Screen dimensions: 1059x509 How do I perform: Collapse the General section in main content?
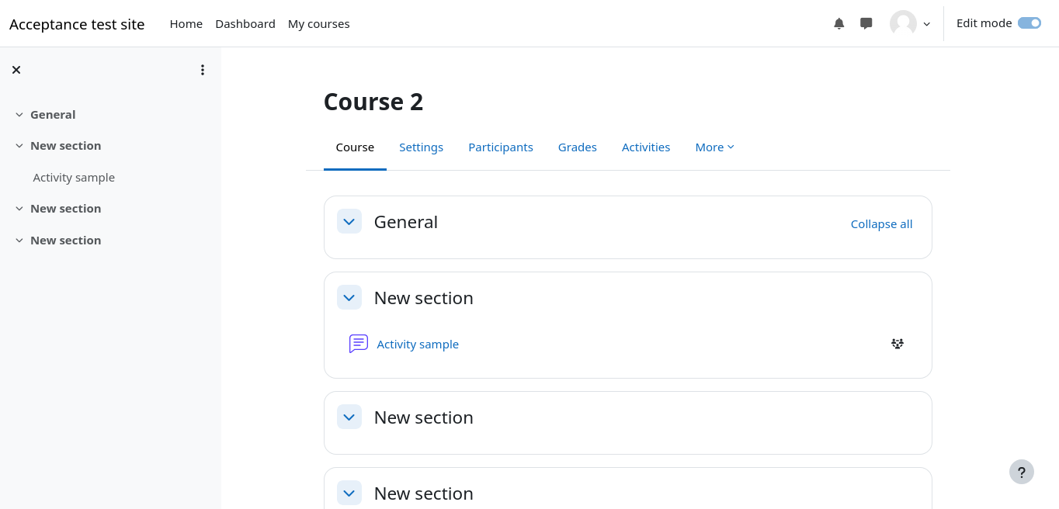[x=349, y=221]
